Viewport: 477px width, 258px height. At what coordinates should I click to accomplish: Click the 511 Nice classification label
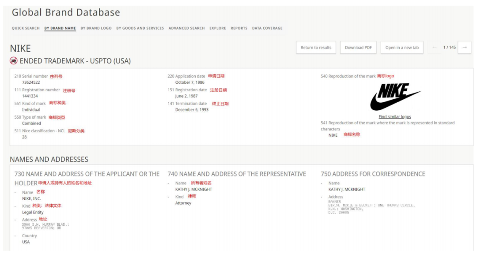tap(40, 131)
